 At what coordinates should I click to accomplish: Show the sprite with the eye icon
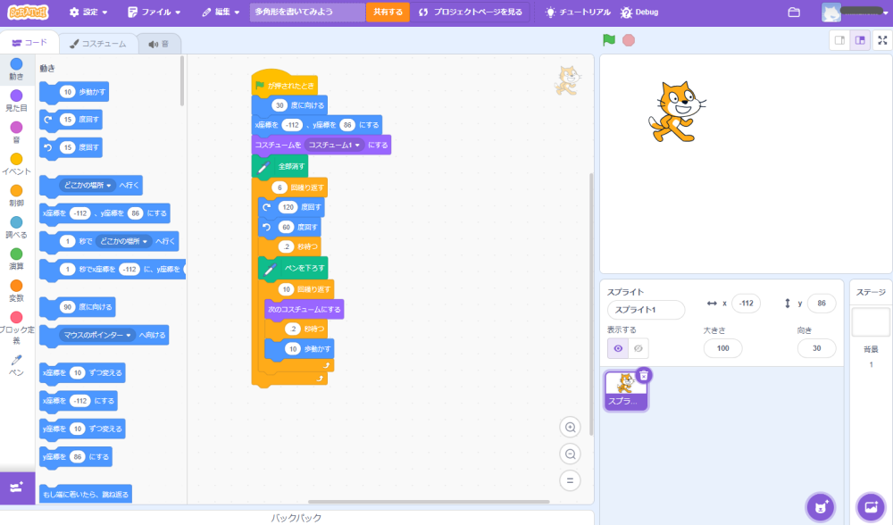(618, 348)
